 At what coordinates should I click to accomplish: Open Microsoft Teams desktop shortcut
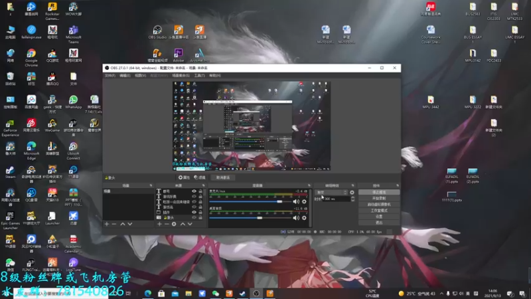click(73, 35)
